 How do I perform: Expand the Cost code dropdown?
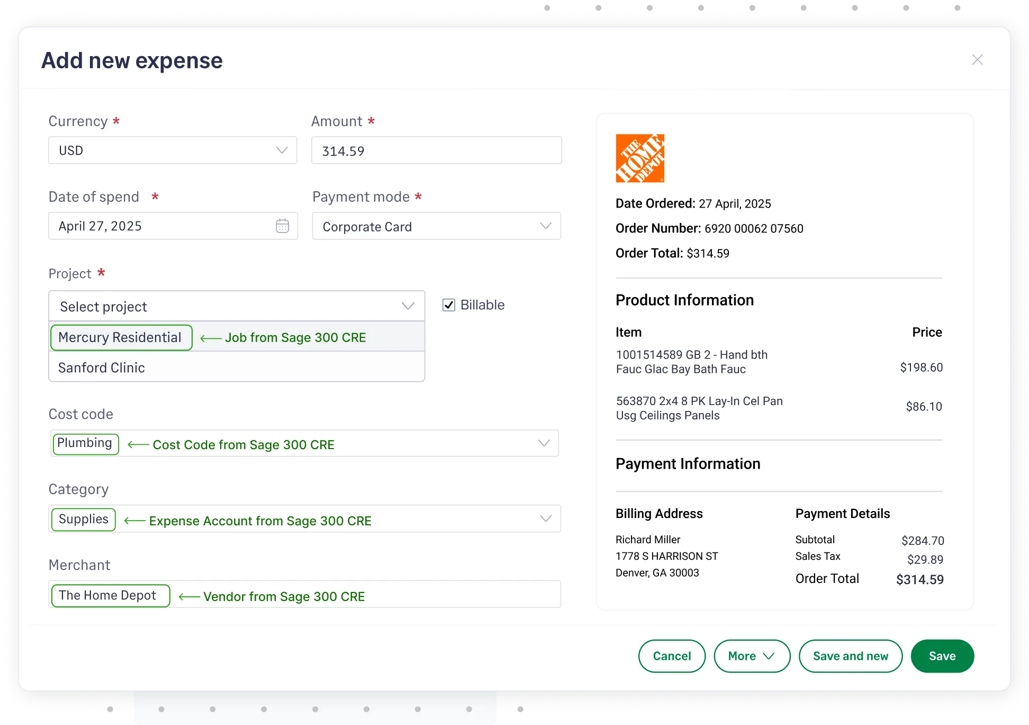pos(544,443)
